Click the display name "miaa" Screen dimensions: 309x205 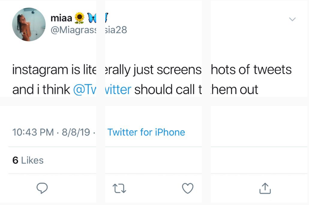tap(61, 18)
